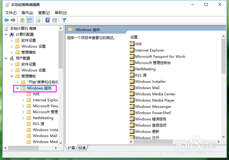Click Windows Installer folder icon in list
This screenshot has height=160, width=229.
[x=132, y=81]
